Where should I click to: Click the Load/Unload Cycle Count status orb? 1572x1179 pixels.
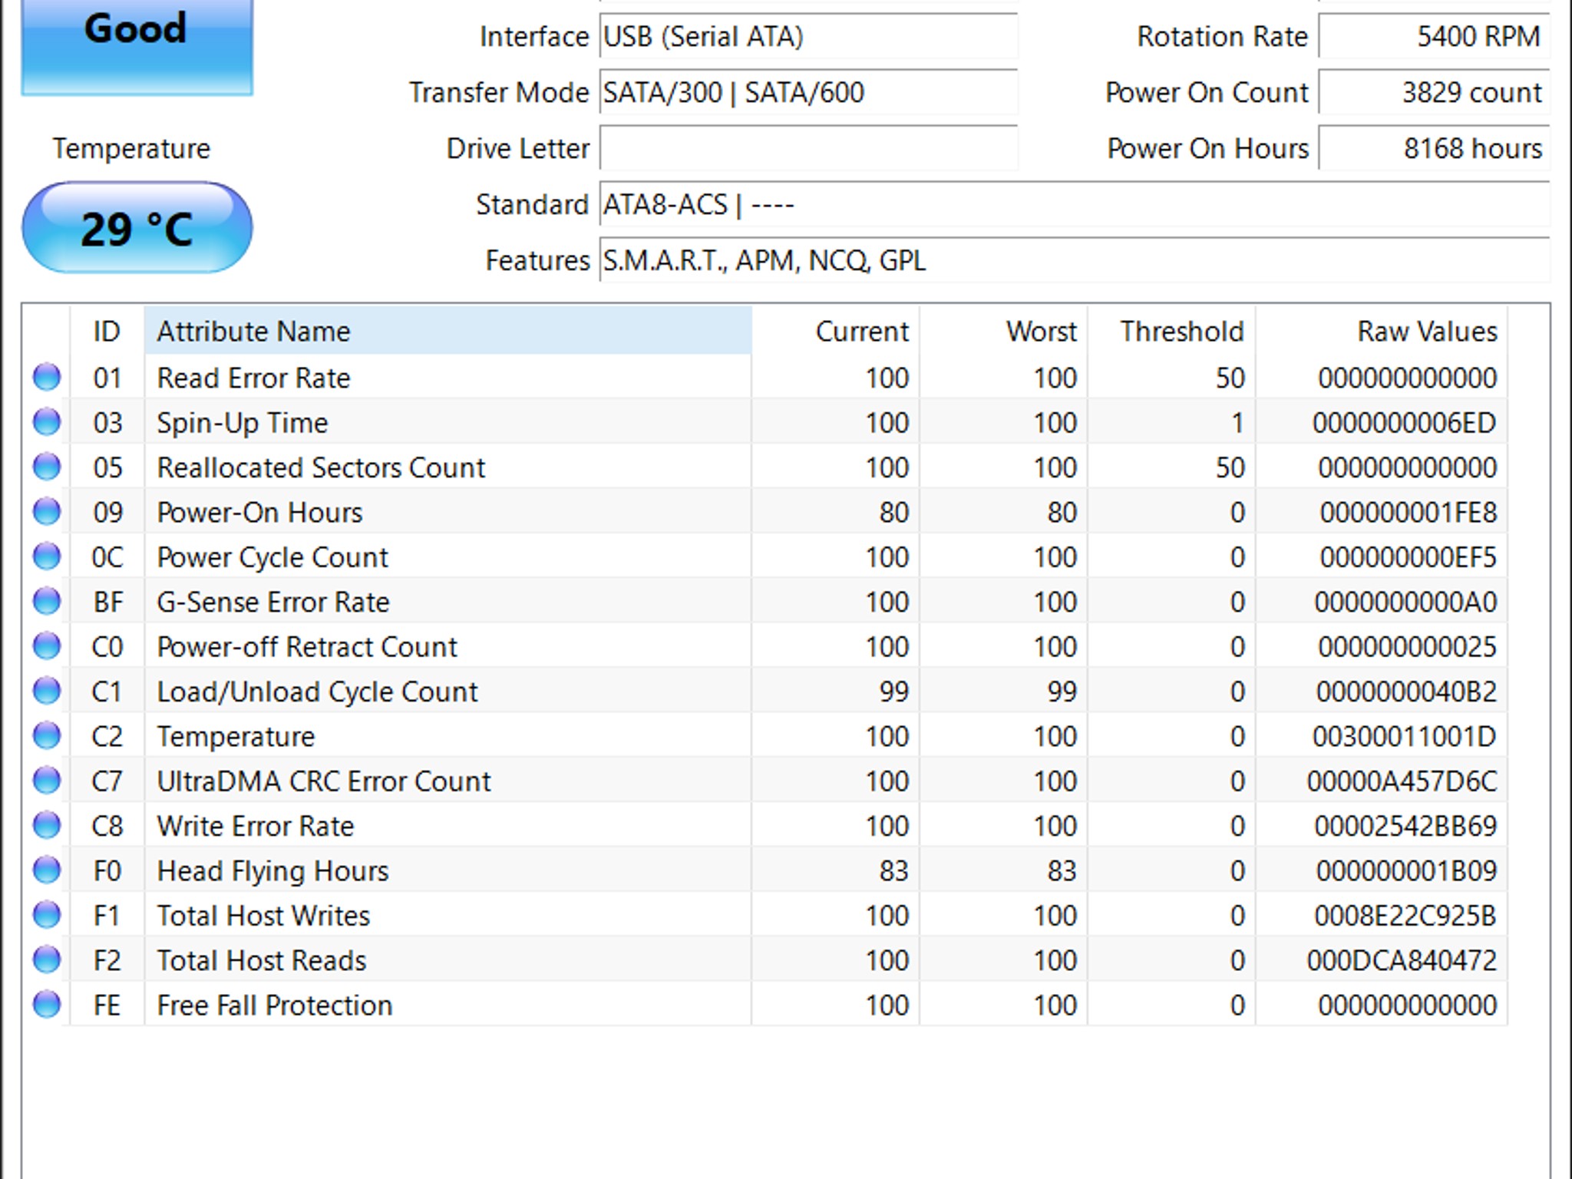[x=47, y=691]
